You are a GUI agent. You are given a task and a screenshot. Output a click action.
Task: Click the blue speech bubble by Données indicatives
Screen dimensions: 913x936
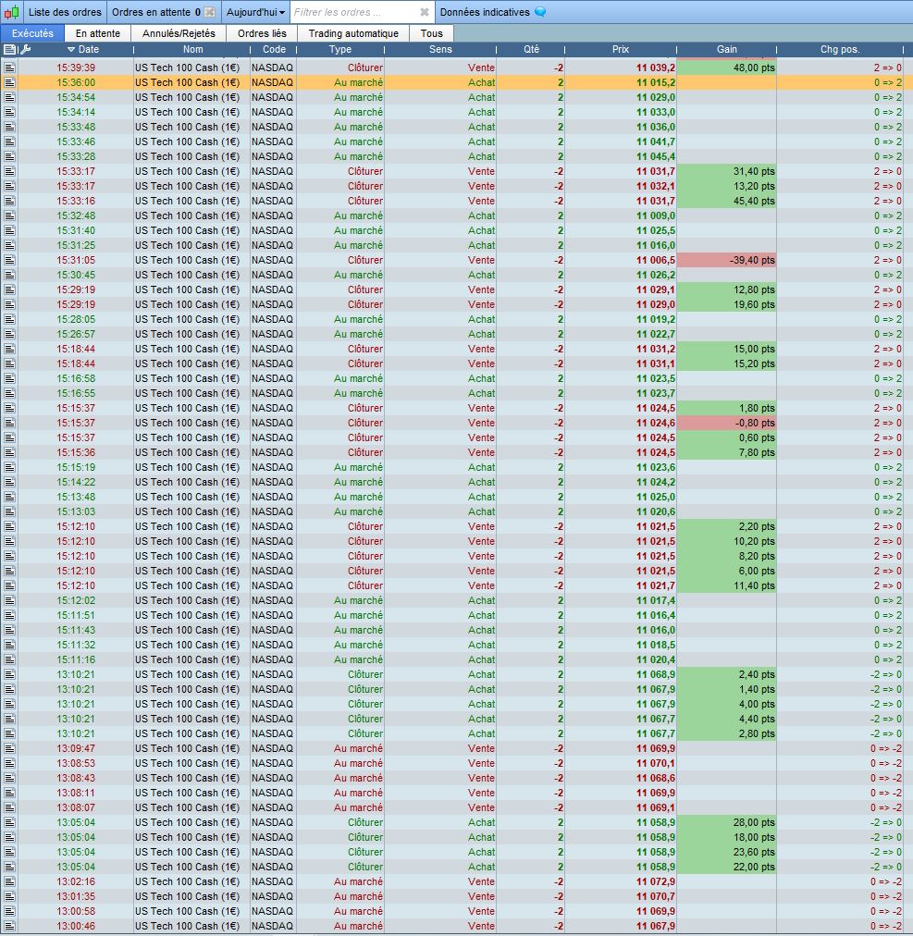540,12
